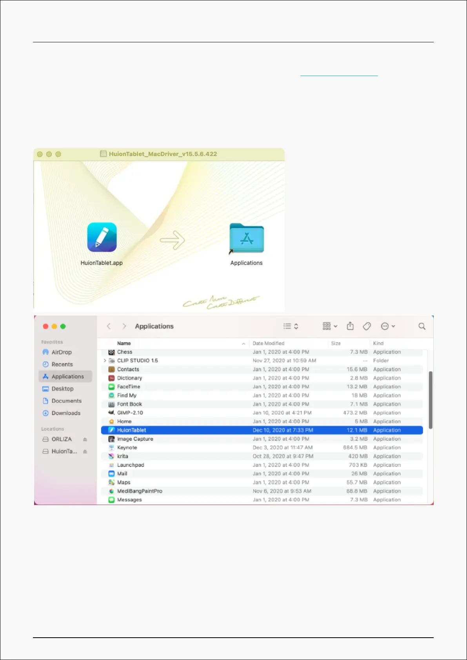Click the date Dec 10, 2020 at 7:33 PM
This screenshot has width=467, height=660.
[283, 430]
